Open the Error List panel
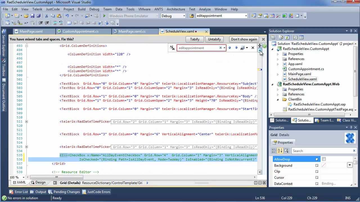The image size is (360, 202). [19, 192]
